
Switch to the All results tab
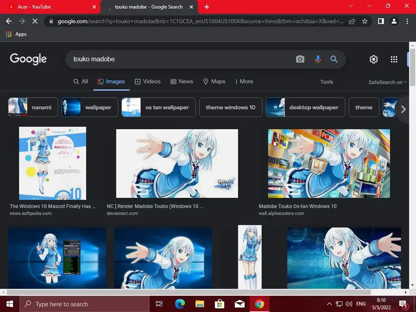click(81, 81)
